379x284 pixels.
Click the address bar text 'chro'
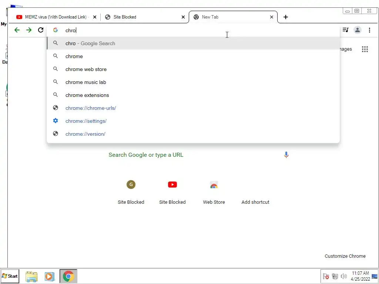71,30
